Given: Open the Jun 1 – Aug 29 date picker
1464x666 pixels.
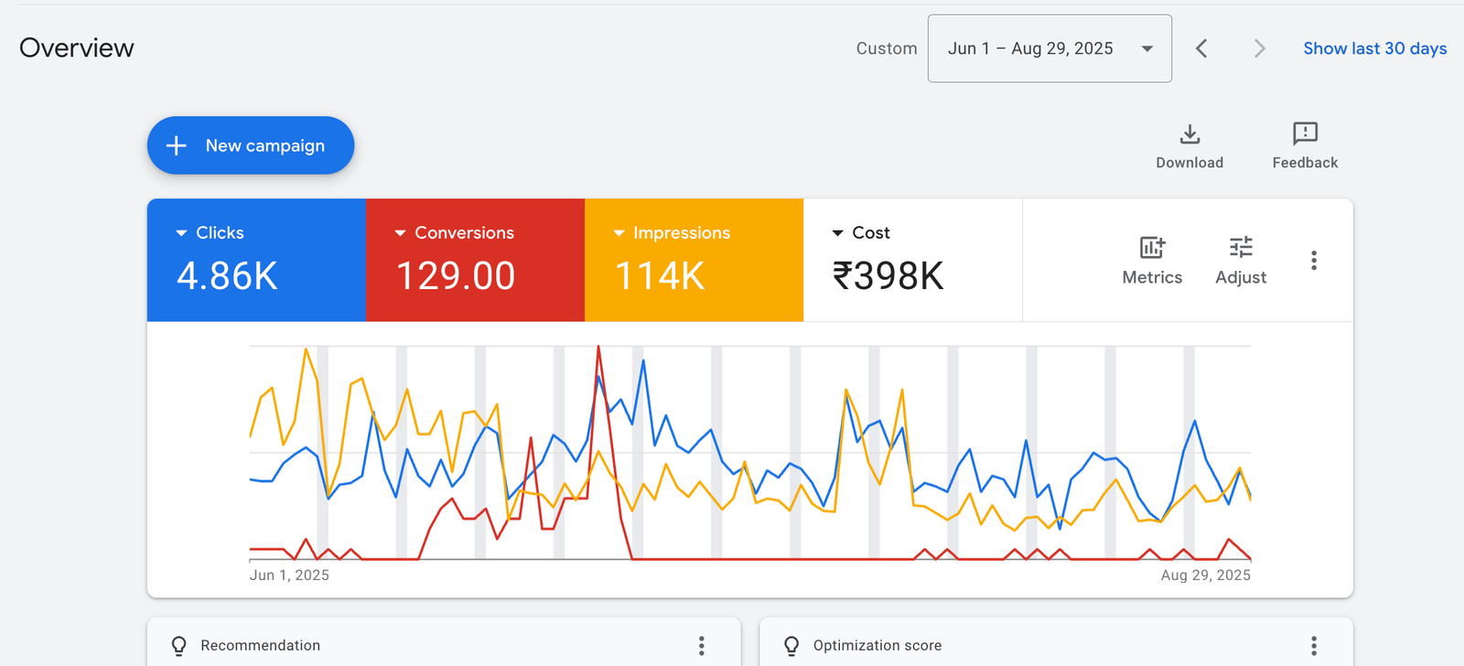Looking at the screenshot, I should pyautogui.click(x=1050, y=48).
